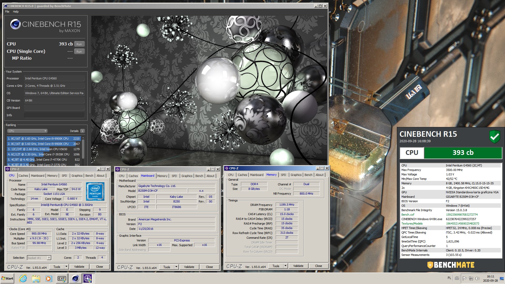Select About tab in rightmost CPU-Z window
The width and height of the screenshot is (505, 284).
[320, 175]
